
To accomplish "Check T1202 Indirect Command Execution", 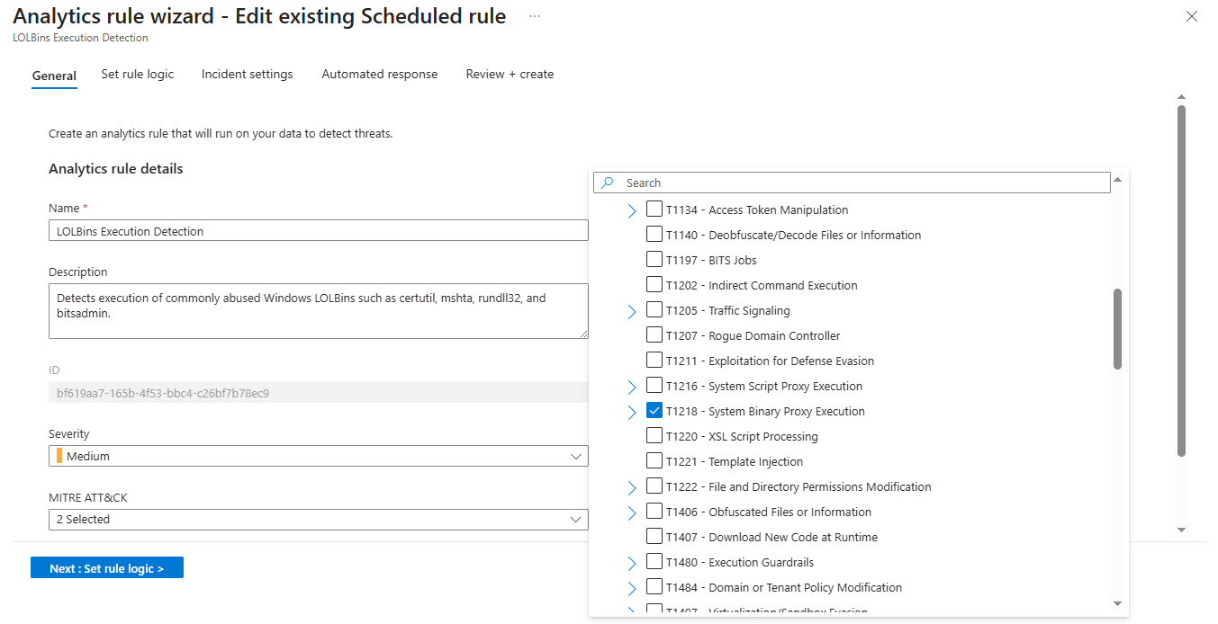I will (x=654, y=285).
